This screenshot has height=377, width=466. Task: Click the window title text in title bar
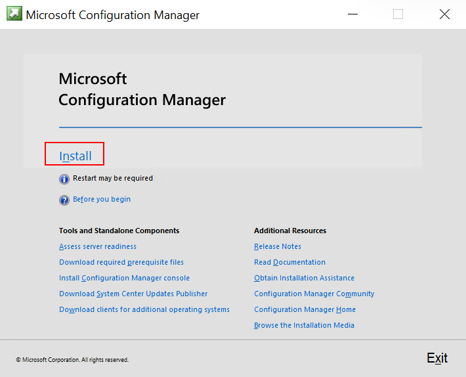pyautogui.click(x=112, y=15)
